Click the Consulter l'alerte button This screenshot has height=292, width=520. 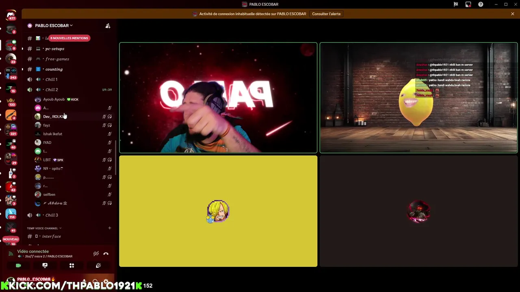coord(326,14)
